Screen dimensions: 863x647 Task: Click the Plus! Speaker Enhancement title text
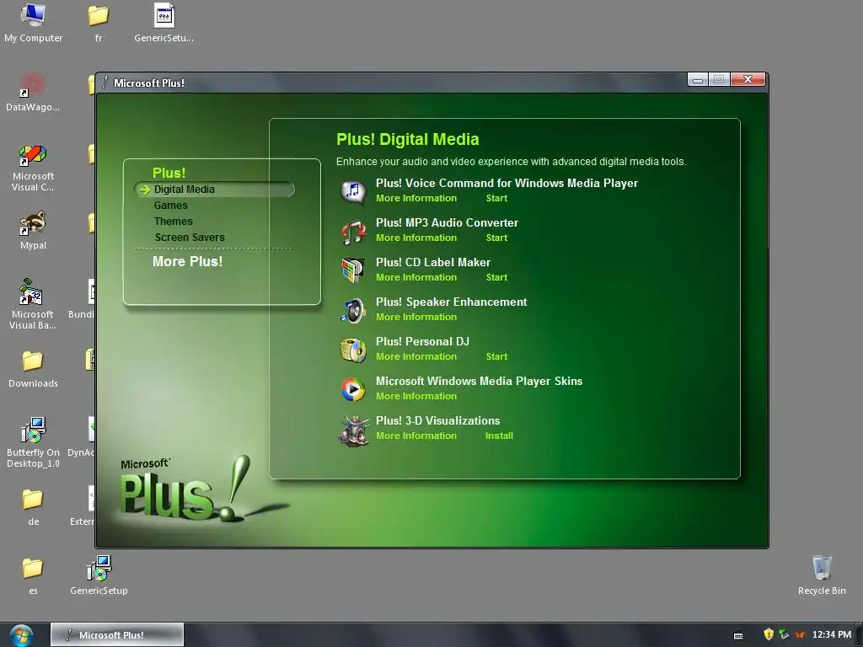click(452, 302)
